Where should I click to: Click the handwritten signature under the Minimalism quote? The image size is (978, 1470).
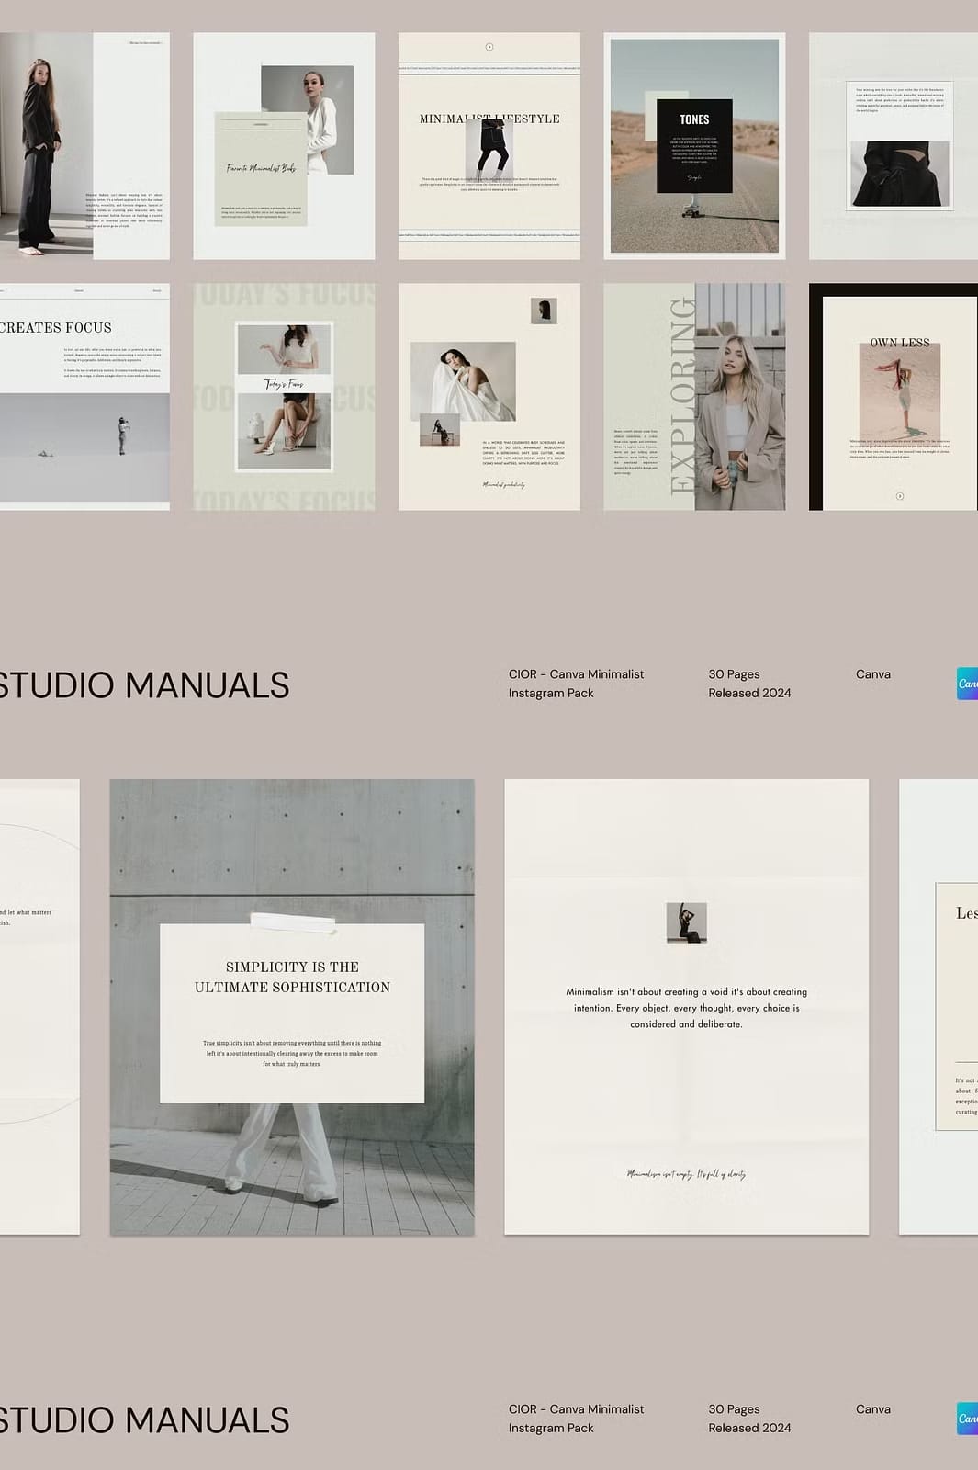click(686, 1174)
